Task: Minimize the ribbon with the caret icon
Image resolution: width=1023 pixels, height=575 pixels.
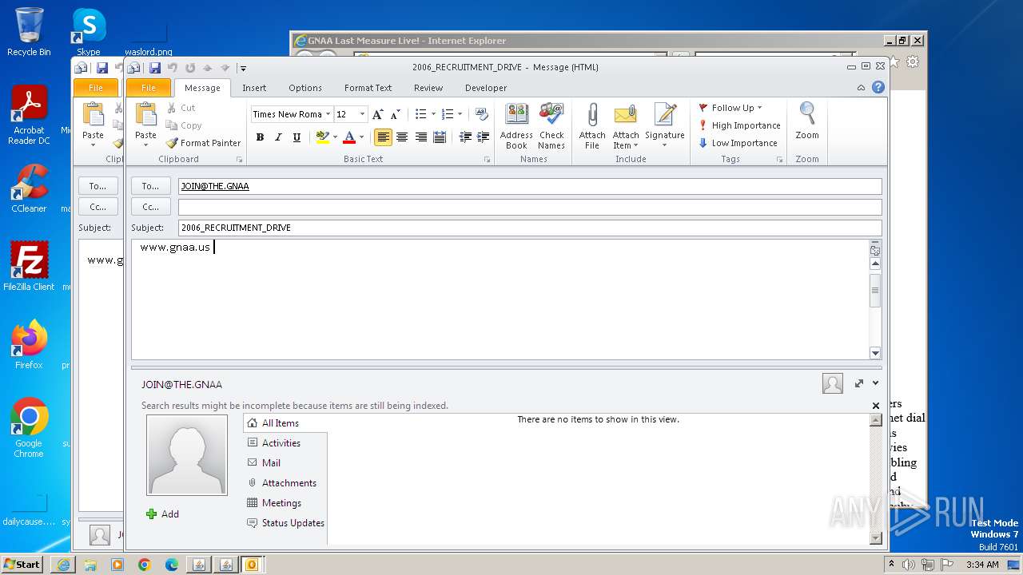Action: [x=861, y=88]
